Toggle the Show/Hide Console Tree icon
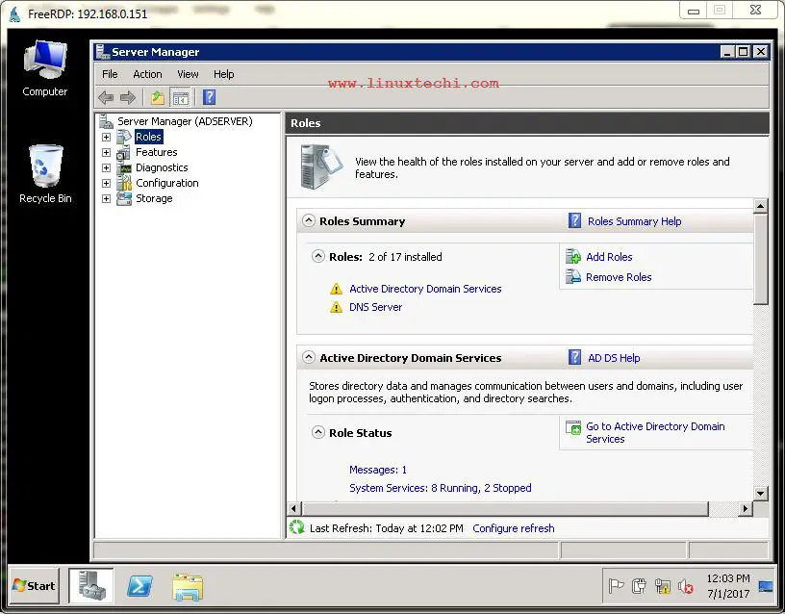 point(180,97)
